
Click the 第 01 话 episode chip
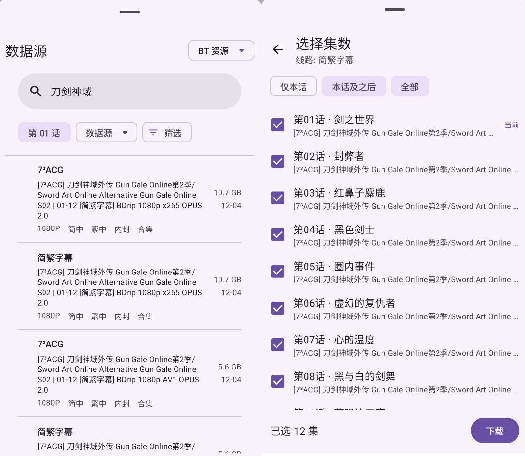44,133
